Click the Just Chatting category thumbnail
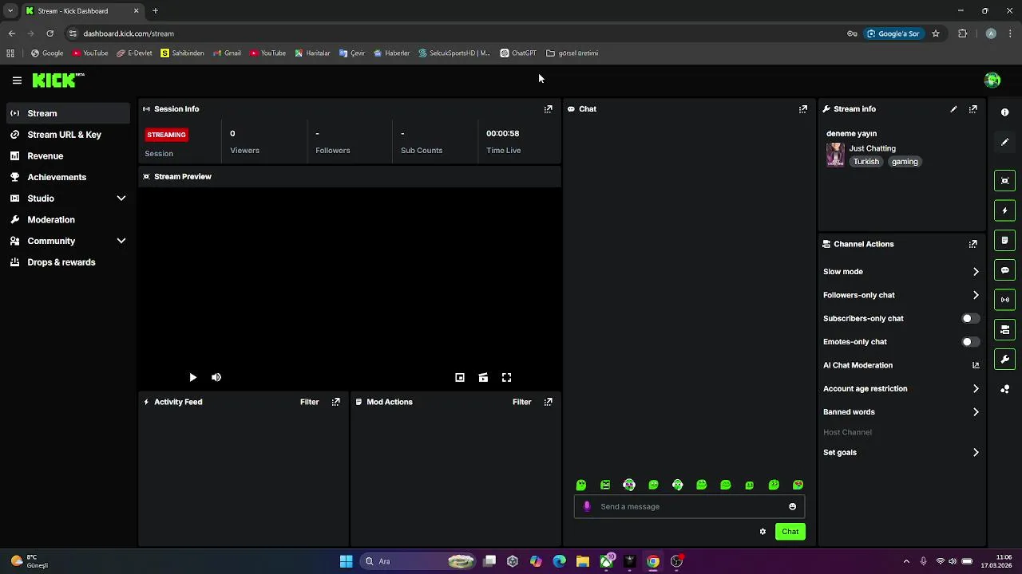The width and height of the screenshot is (1022, 574). point(835,155)
